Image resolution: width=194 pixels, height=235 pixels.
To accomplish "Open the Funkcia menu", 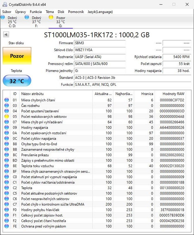I will tap(36, 12).
